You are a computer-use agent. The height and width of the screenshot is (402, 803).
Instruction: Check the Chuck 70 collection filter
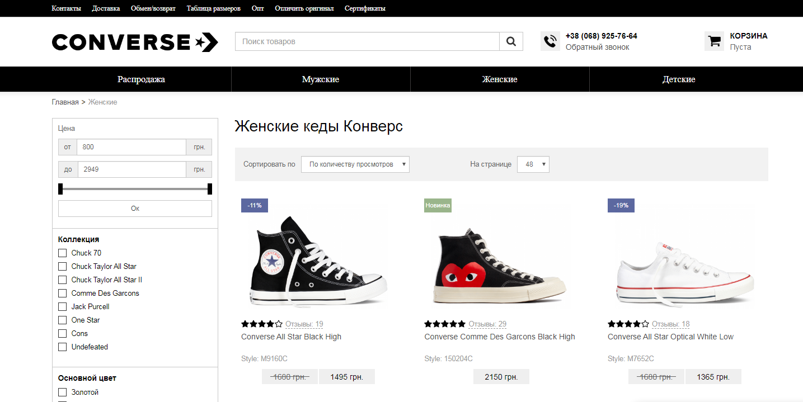[63, 253]
